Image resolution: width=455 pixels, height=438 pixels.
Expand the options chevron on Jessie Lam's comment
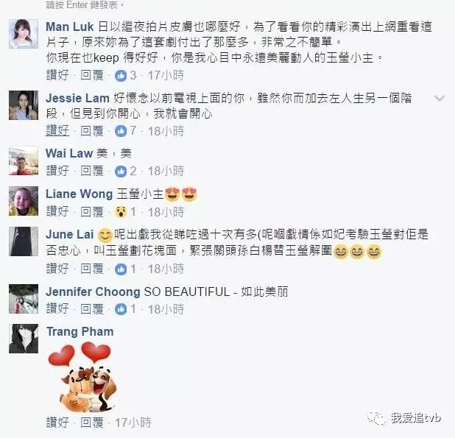pyautogui.click(x=440, y=99)
